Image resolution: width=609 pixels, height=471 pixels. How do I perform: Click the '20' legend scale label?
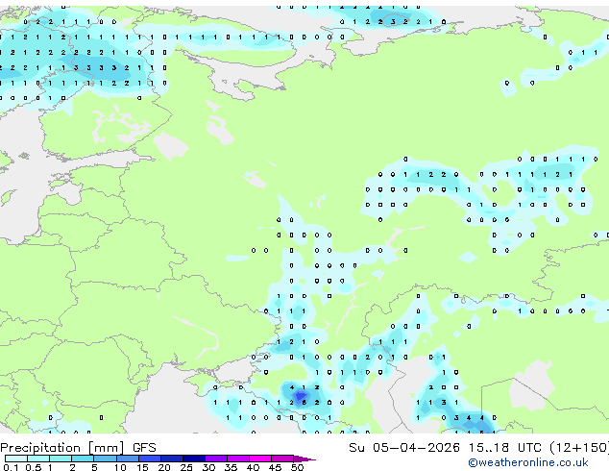(164, 467)
